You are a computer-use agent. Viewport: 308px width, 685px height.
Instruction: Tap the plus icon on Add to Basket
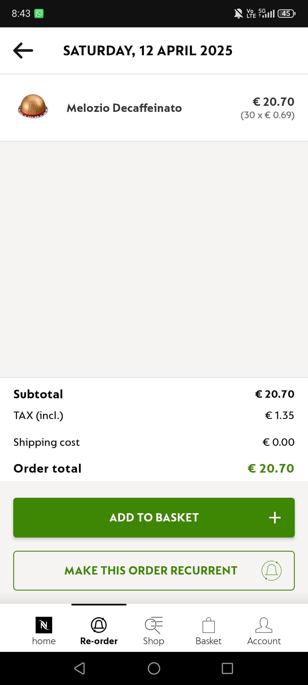point(275,517)
